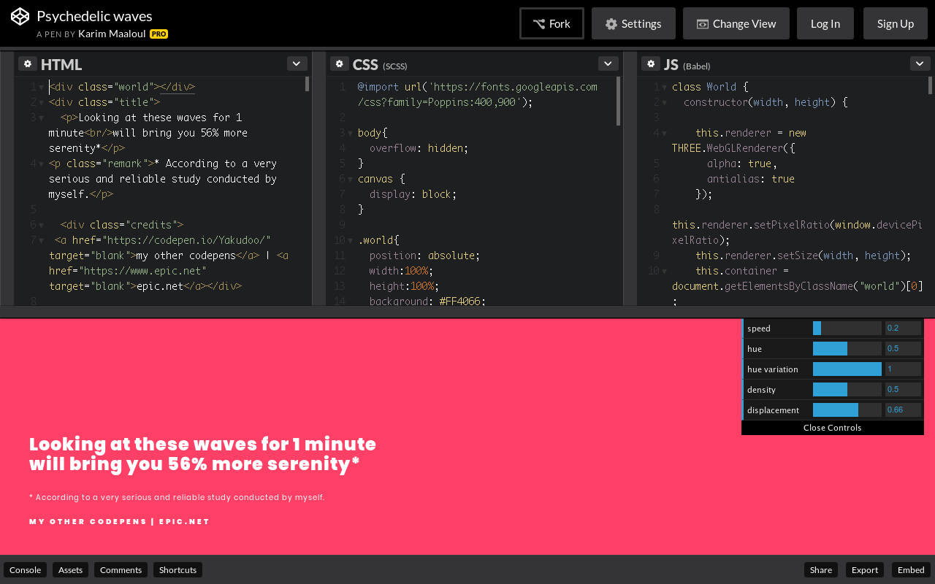This screenshot has width=935, height=584.
Task: Click the CodePen logo icon
Action: [x=20, y=17]
